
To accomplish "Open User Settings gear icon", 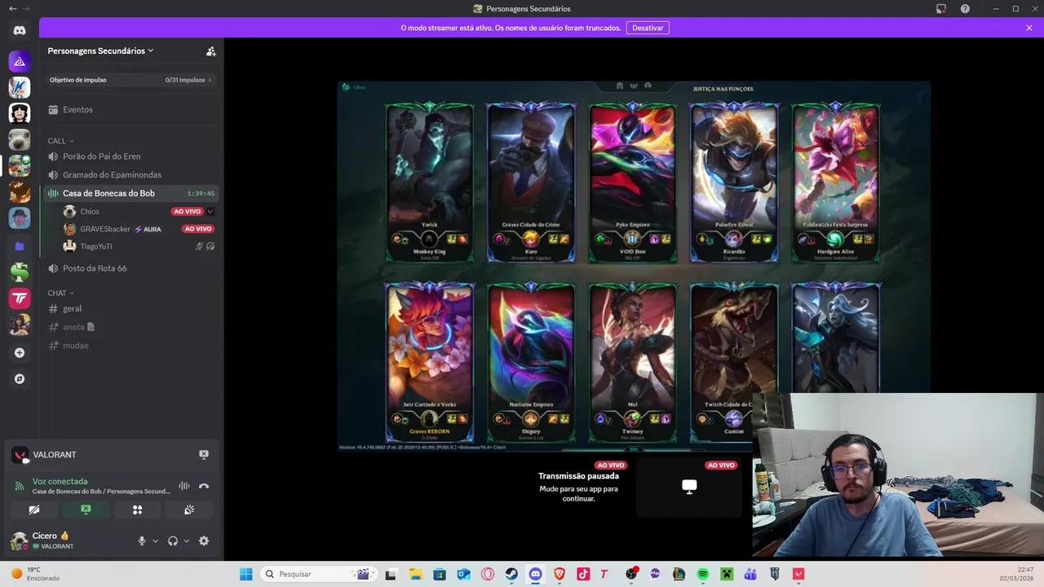I will point(204,541).
